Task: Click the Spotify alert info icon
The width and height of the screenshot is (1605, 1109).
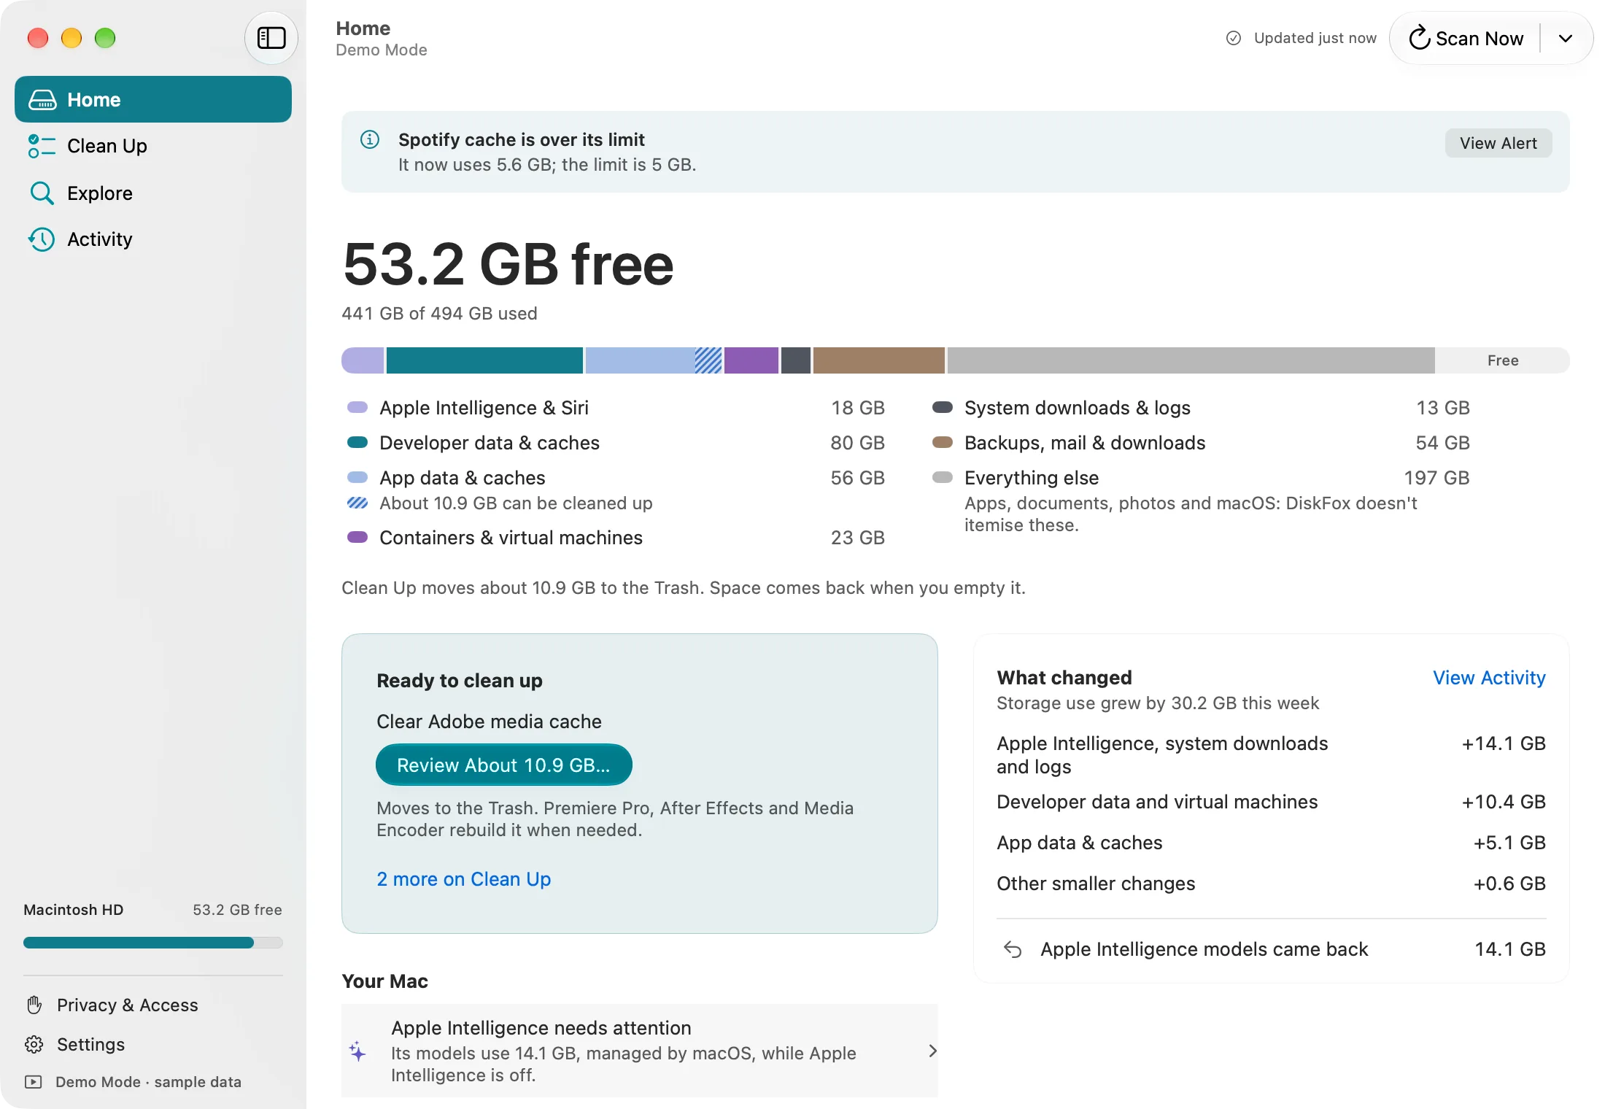Action: (370, 139)
